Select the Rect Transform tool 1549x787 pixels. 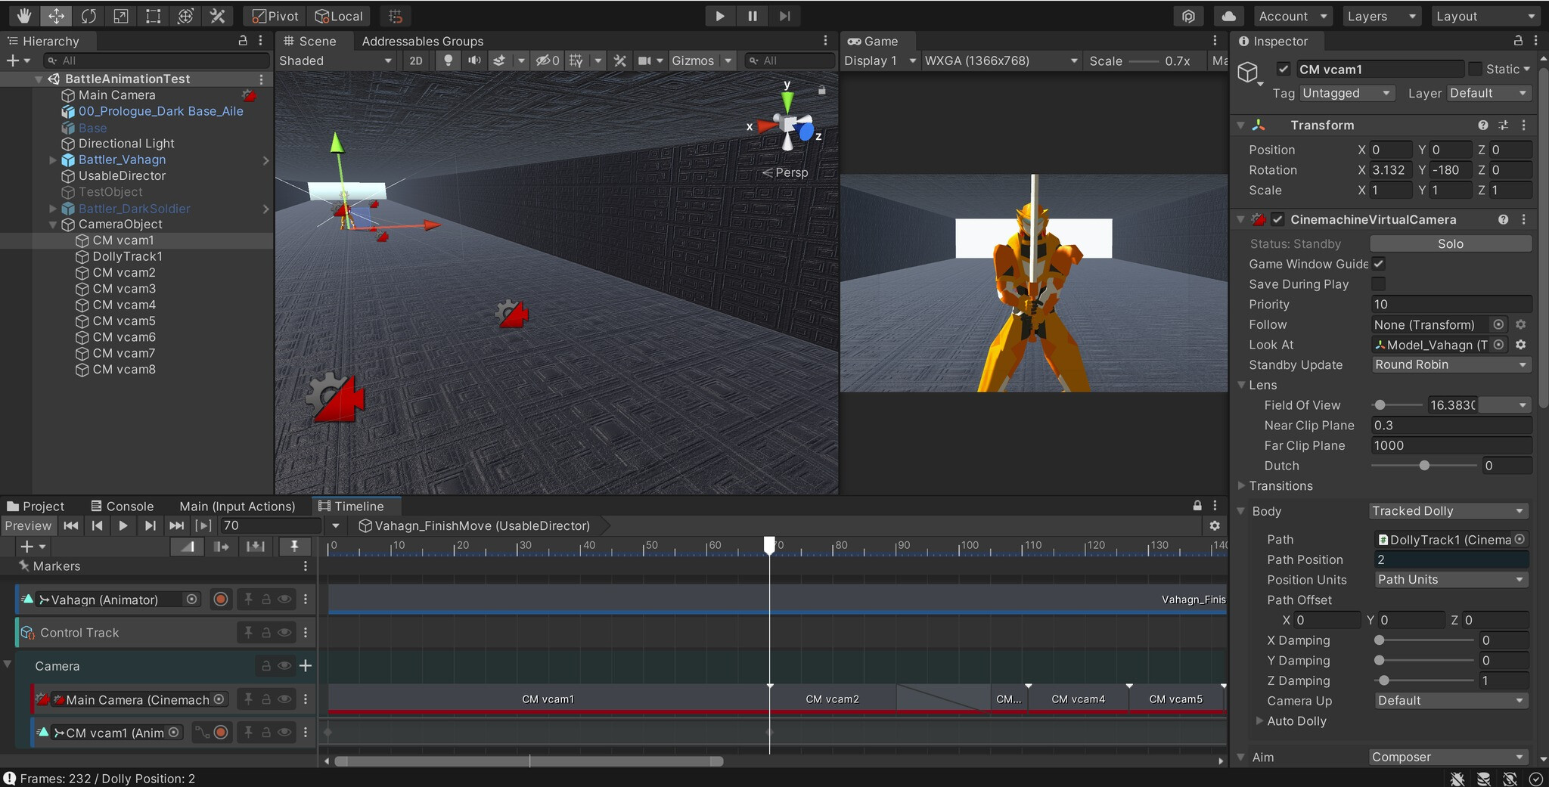click(x=153, y=15)
